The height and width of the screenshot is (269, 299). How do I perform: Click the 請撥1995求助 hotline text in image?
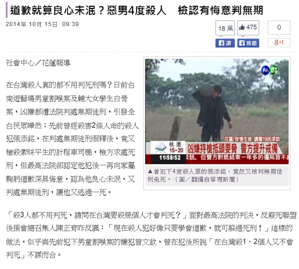coord(267,139)
